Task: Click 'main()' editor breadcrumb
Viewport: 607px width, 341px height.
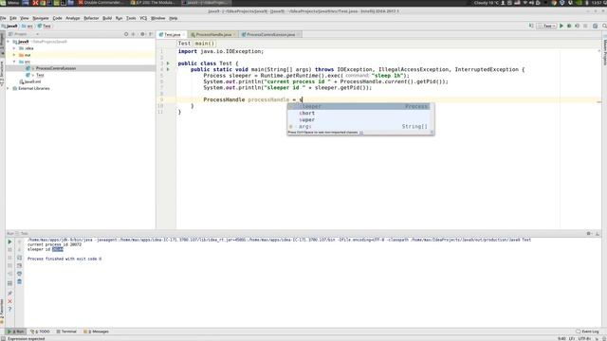Action: click(x=205, y=44)
